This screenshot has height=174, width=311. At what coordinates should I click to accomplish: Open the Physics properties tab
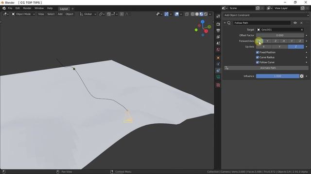[x=218, y=64]
